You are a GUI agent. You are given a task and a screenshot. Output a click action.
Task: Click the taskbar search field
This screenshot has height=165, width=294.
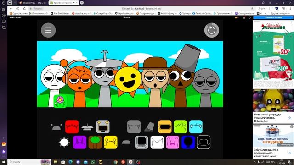click(29, 162)
